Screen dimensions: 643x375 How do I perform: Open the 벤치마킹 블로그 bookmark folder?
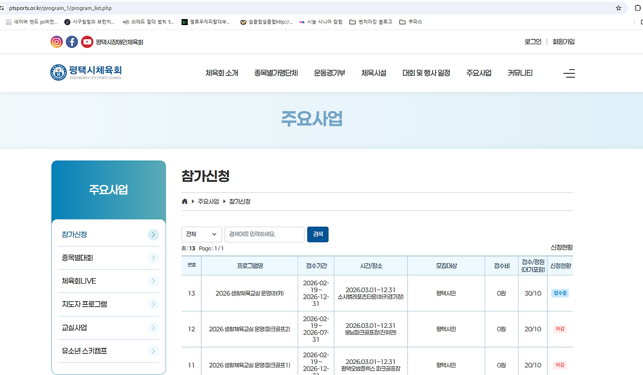(371, 22)
